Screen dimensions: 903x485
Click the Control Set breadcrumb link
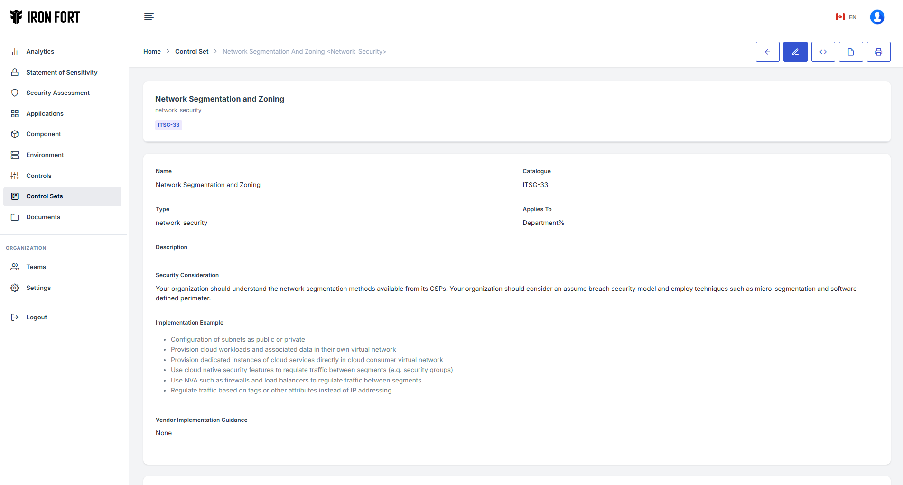click(192, 52)
